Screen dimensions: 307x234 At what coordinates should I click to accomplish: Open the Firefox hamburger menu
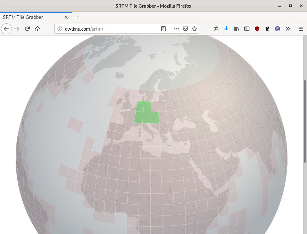[x=301, y=29]
